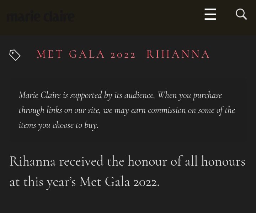Image resolution: width=256 pixels, height=213 pixels.
Task: Click 'at this year's' in the article
Action: pos(43,182)
